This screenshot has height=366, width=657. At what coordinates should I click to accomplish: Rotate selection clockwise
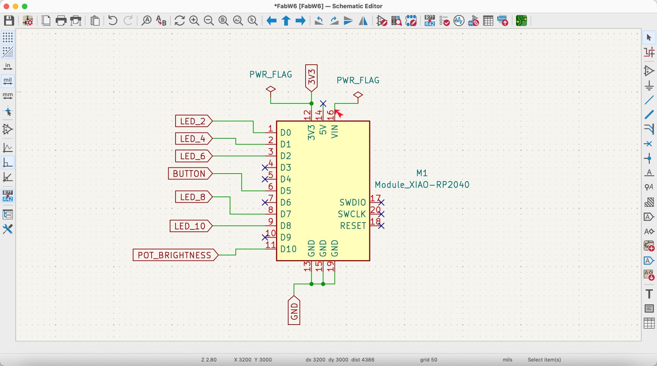click(334, 21)
